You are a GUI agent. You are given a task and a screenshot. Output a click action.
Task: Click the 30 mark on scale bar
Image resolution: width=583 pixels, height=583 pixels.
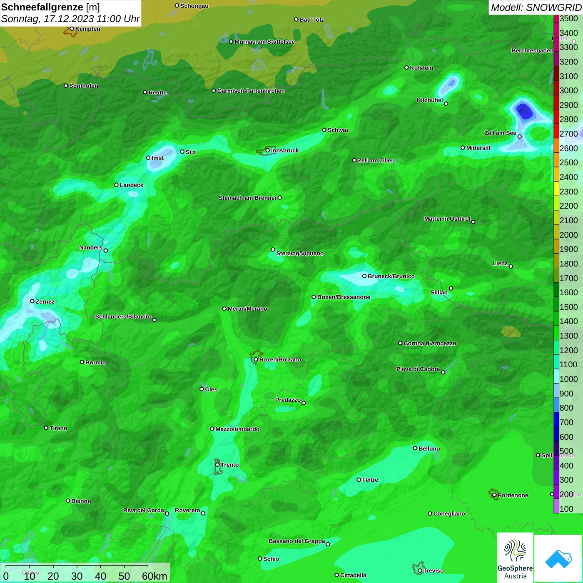click(77, 576)
